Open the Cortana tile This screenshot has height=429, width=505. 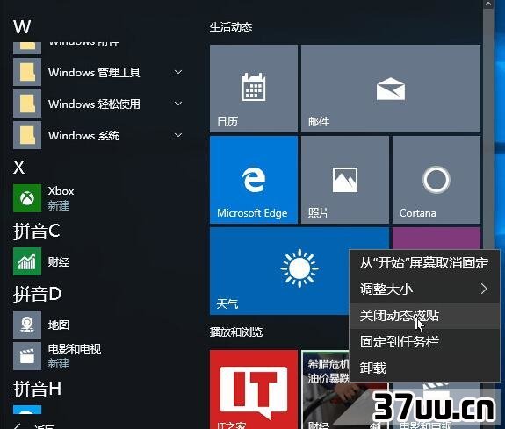point(436,180)
